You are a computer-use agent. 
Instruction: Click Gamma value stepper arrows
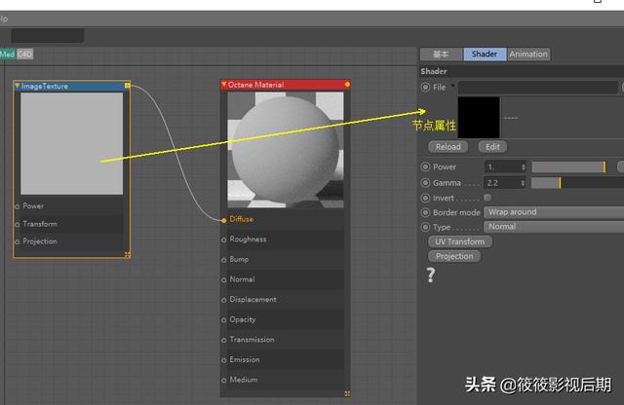click(524, 183)
